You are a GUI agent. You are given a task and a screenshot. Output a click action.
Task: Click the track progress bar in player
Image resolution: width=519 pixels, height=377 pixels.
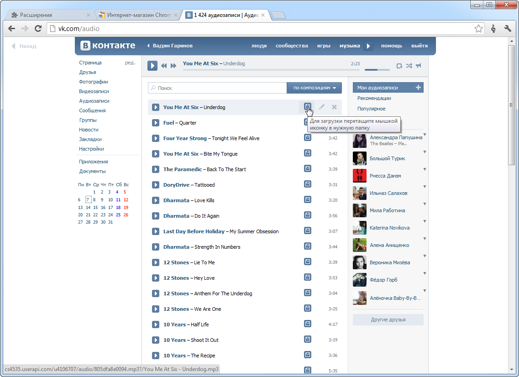coord(271,70)
